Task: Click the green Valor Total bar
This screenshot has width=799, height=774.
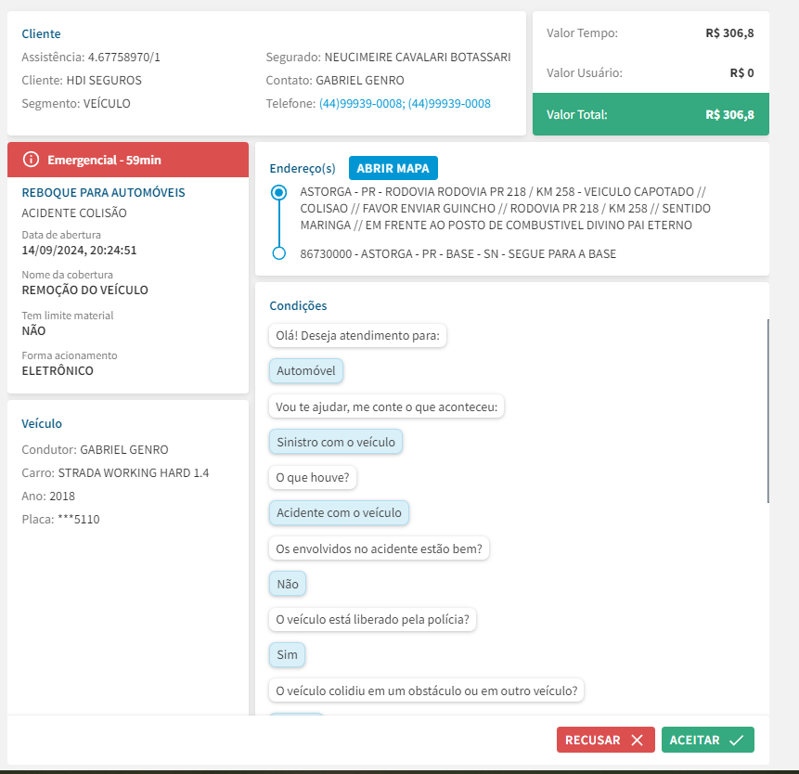Action: coord(651,114)
